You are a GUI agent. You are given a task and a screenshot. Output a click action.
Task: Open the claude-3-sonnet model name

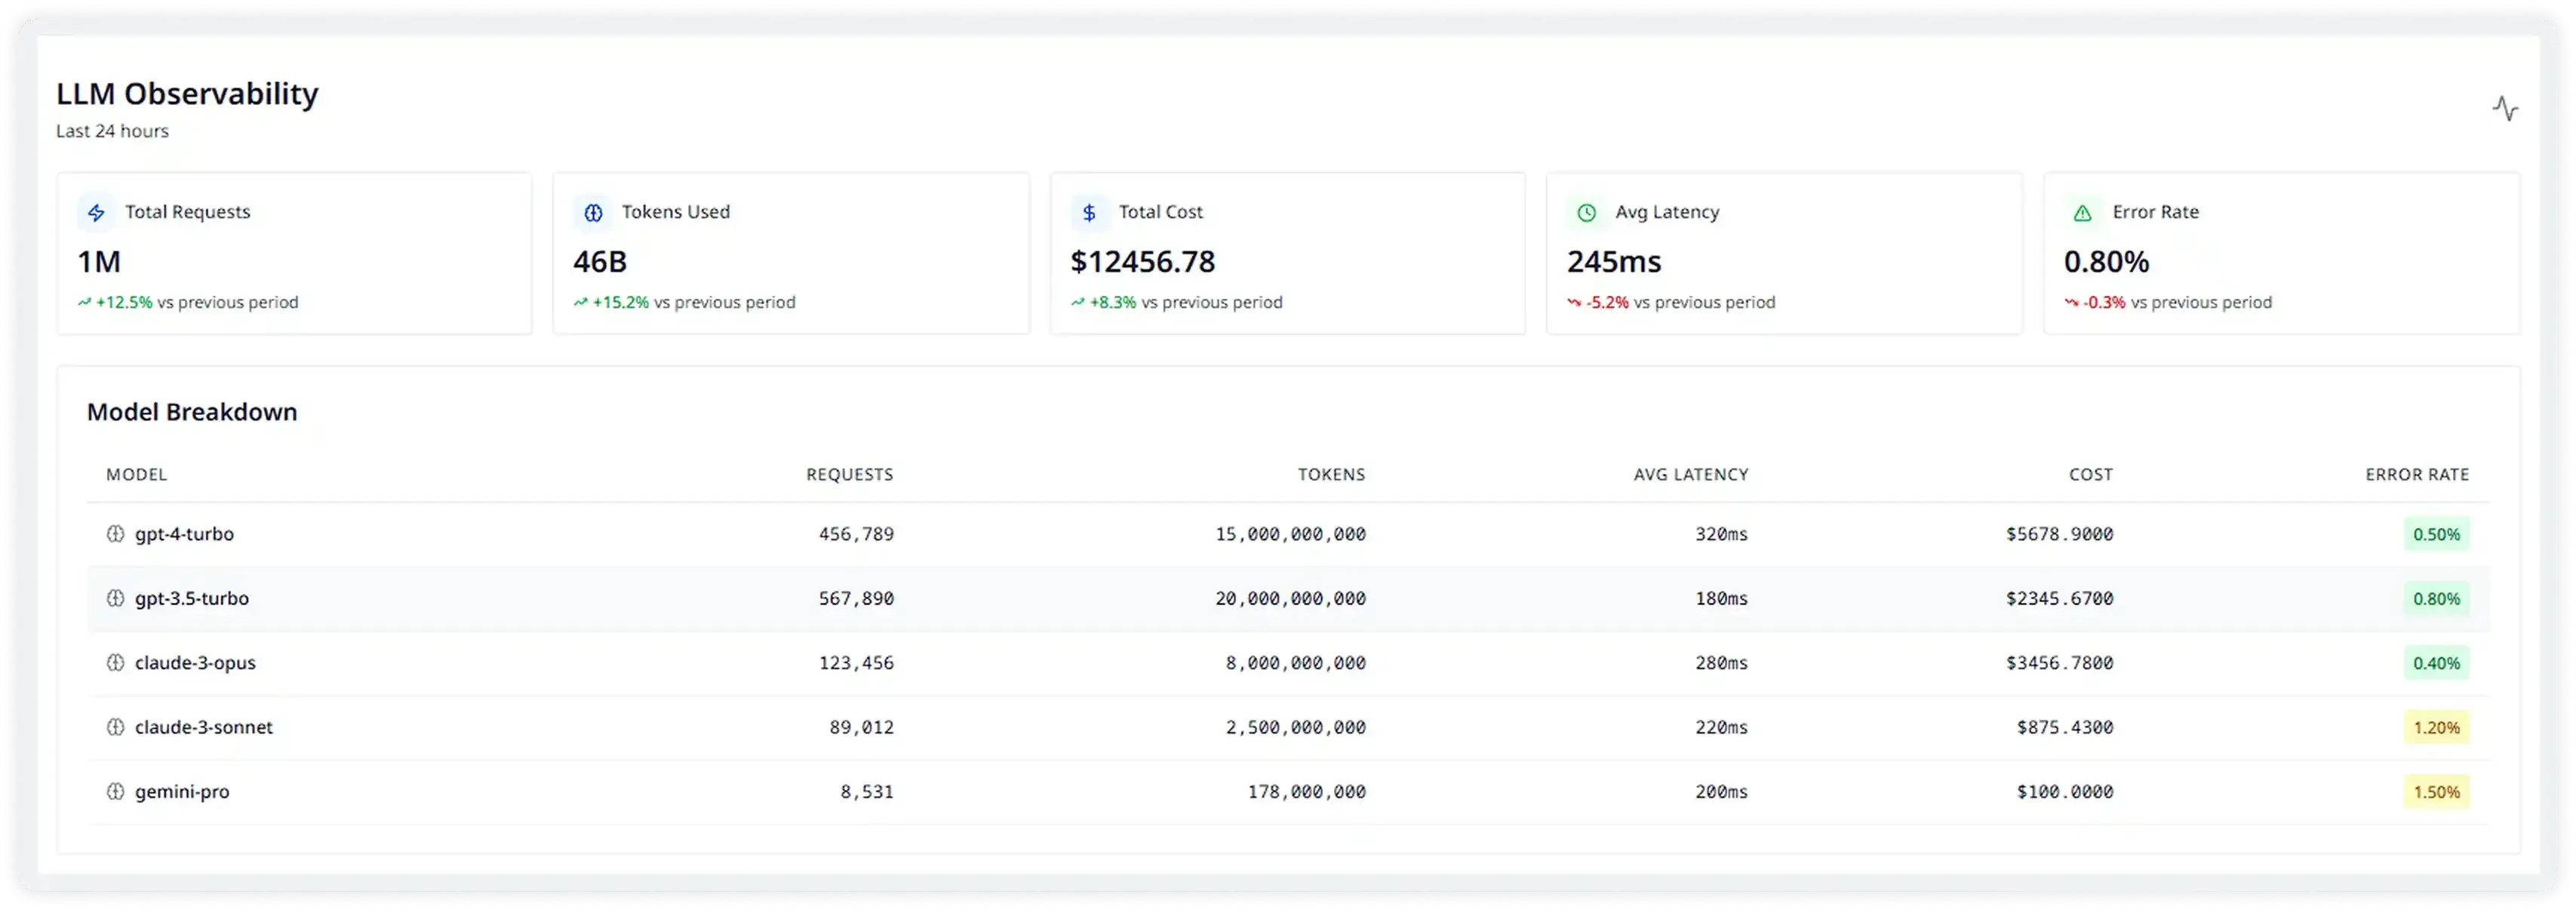[203, 727]
